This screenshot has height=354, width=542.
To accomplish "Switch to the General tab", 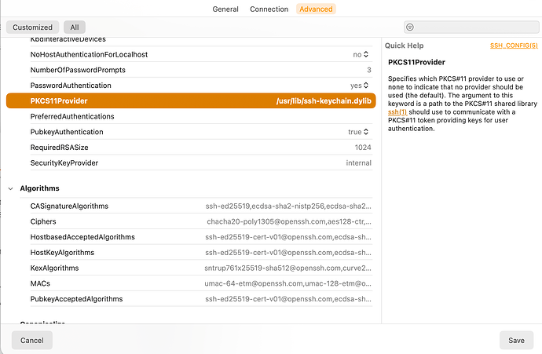I will tap(225, 9).
